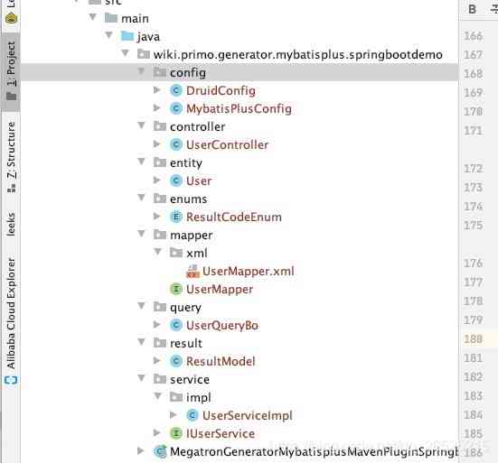Click the java source folder icon
This screenshot has width=498, height=463.
[127, 36]
